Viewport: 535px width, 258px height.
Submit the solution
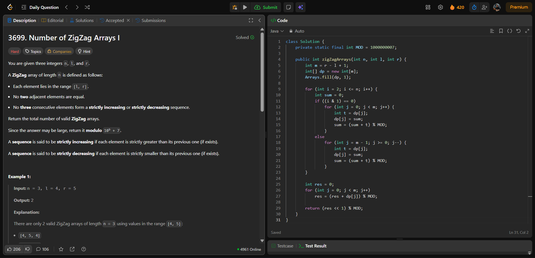pos(266,7)
